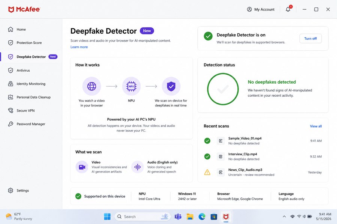Show hidden system tray icons
The image size is (337, 224).
click(x=284, y=217)
